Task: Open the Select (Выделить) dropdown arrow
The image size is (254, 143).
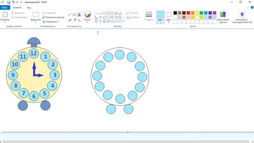Action: (x=36, y=22)
